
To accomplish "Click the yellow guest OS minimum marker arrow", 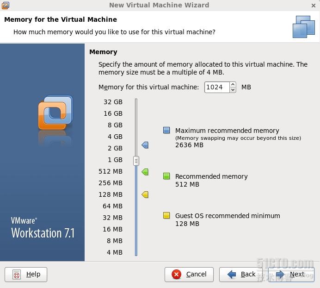I will 145,194.
